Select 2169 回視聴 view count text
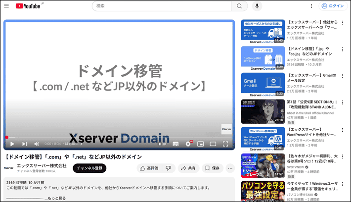This screenshot has height=202, width=351. click(16, 183)
